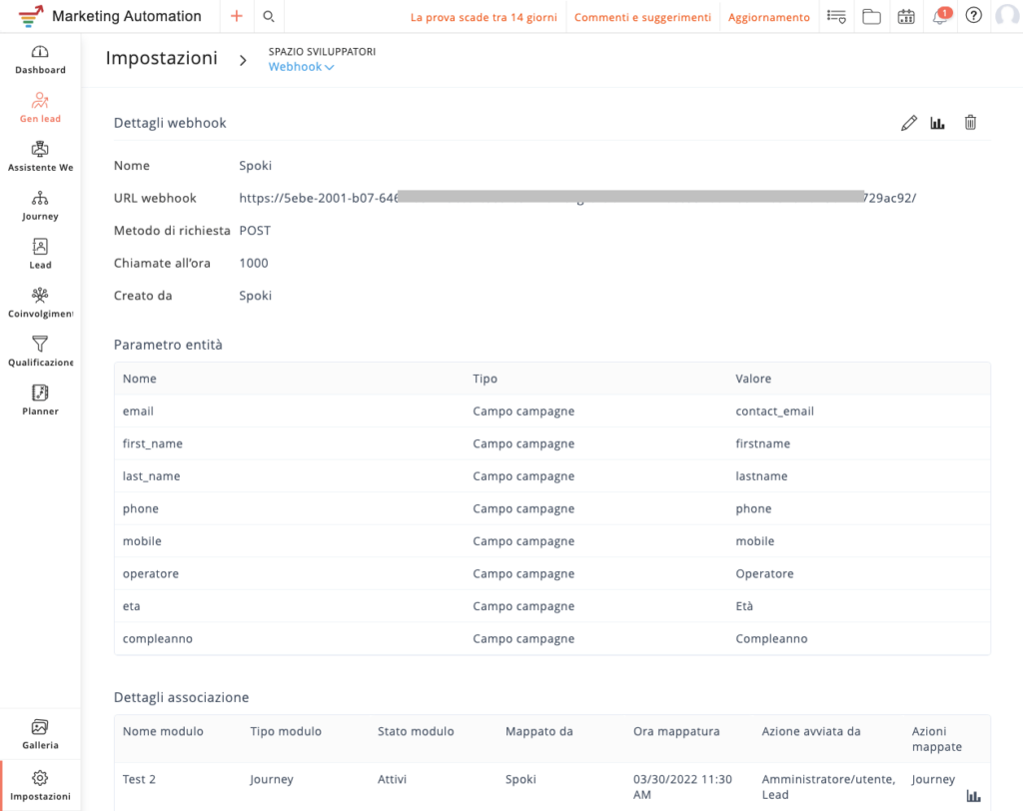Open Galleria in the sidebar
1023x811 pixels.
click(x=40, y=734)
